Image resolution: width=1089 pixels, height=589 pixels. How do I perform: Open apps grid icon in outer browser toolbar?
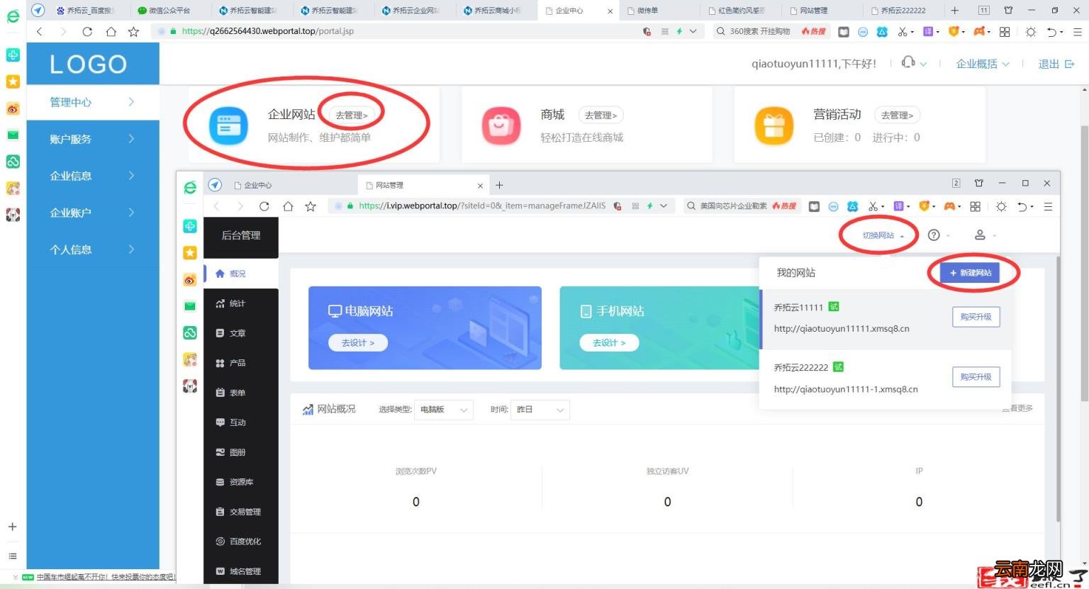pos(1005,31)
